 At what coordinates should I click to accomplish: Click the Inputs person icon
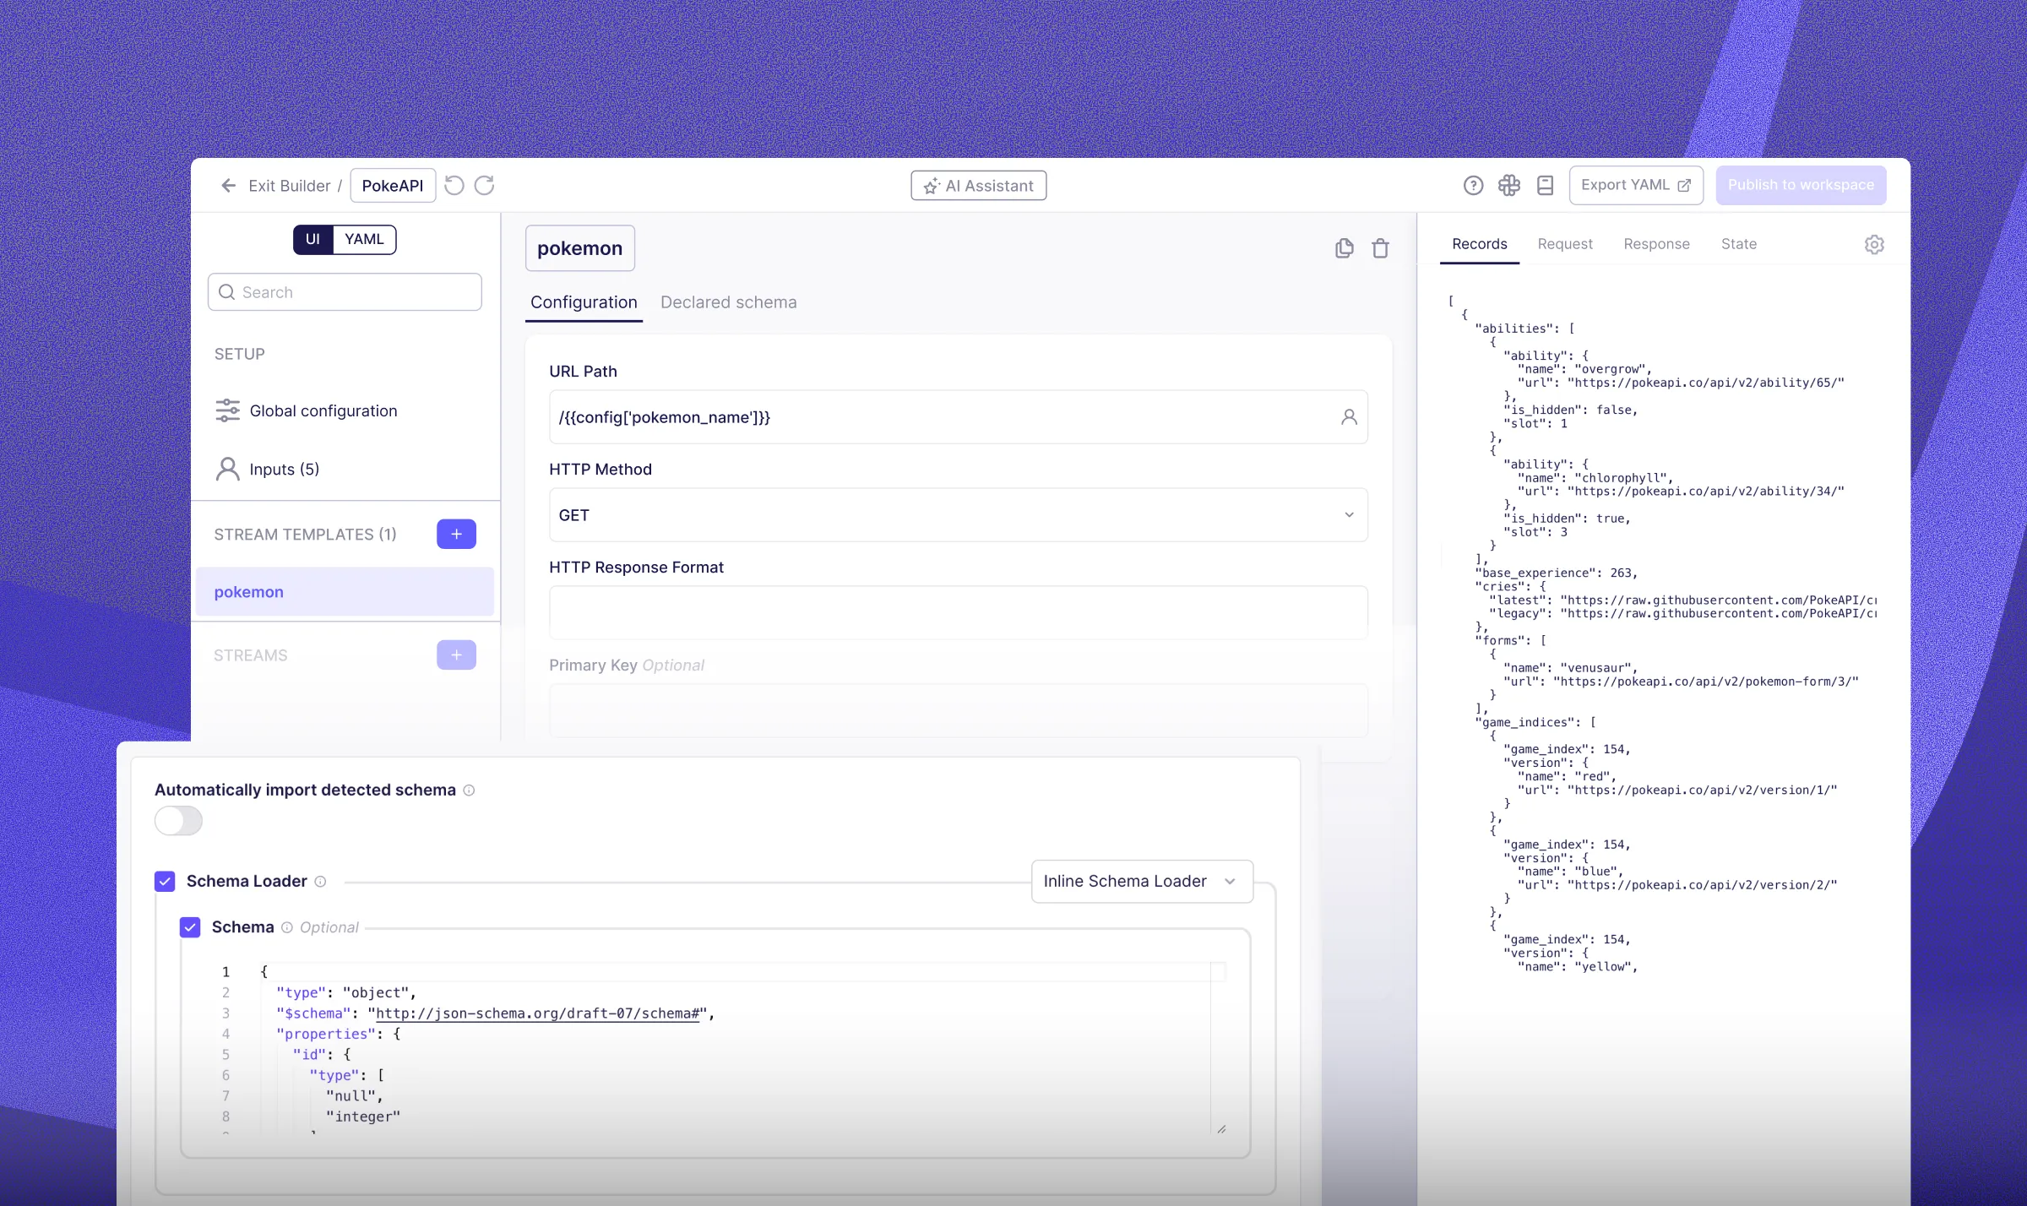tap(227, 469)
